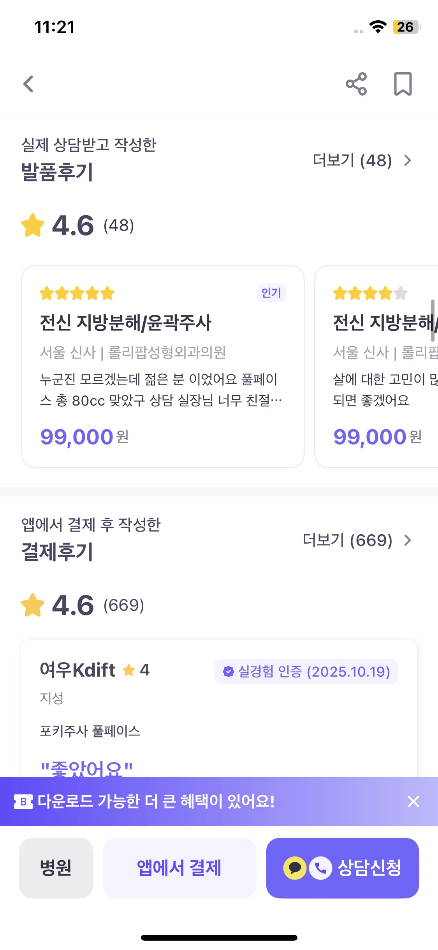Toggle the bookmark icon
This screenshot has height=950, width=438.
point(403,84)
